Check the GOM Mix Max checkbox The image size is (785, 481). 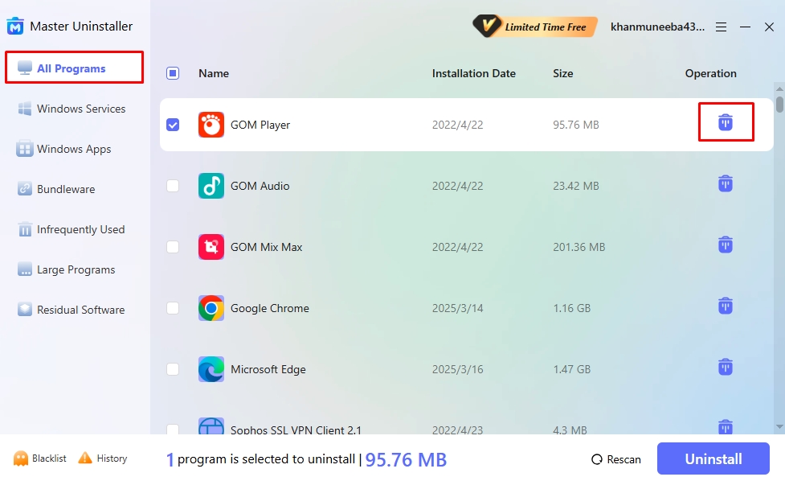click(x=173, y=247)
